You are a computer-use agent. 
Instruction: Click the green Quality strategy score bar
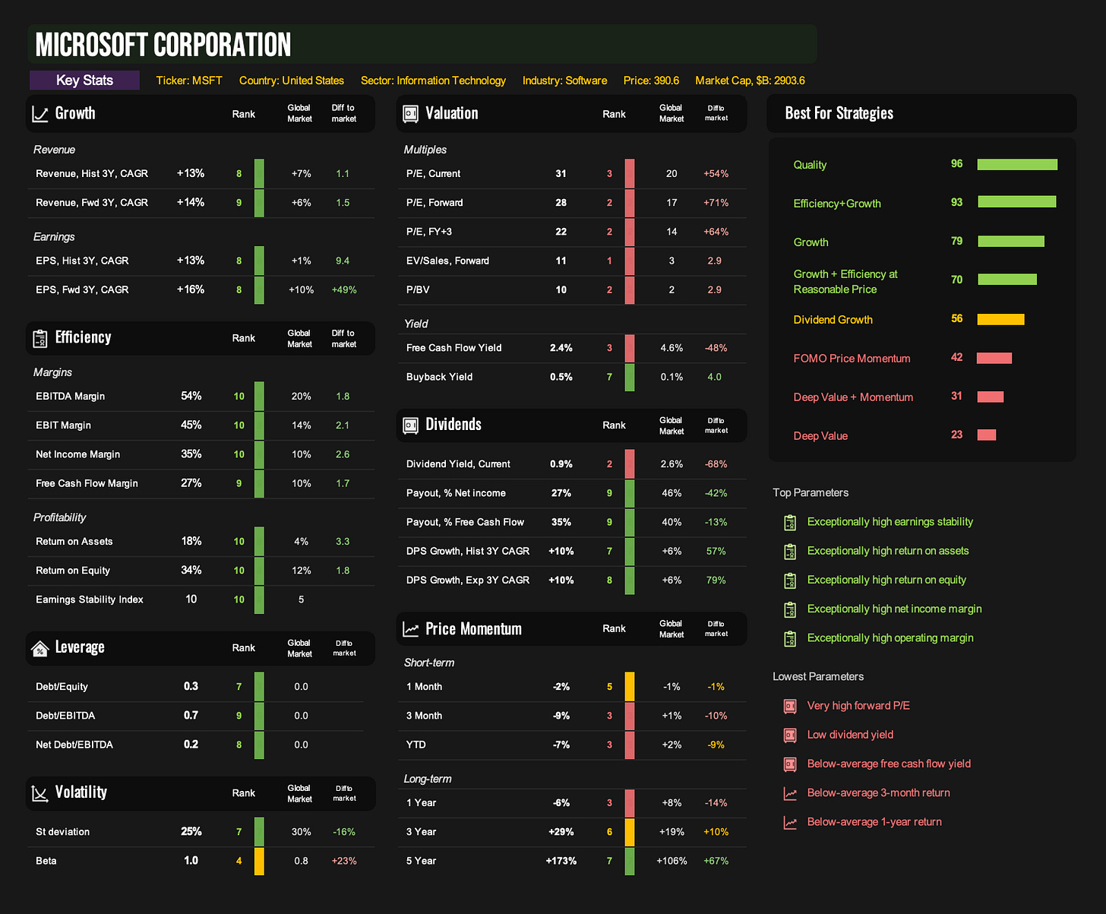(x=1017, y=164)
